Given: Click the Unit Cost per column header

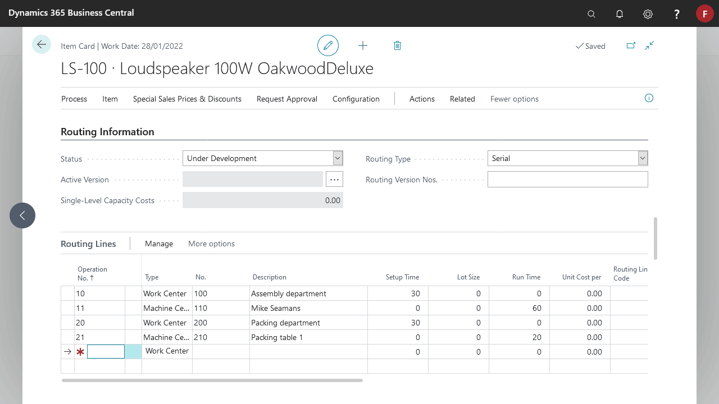Looking at the screenshot, I should (x=581, y=277).
